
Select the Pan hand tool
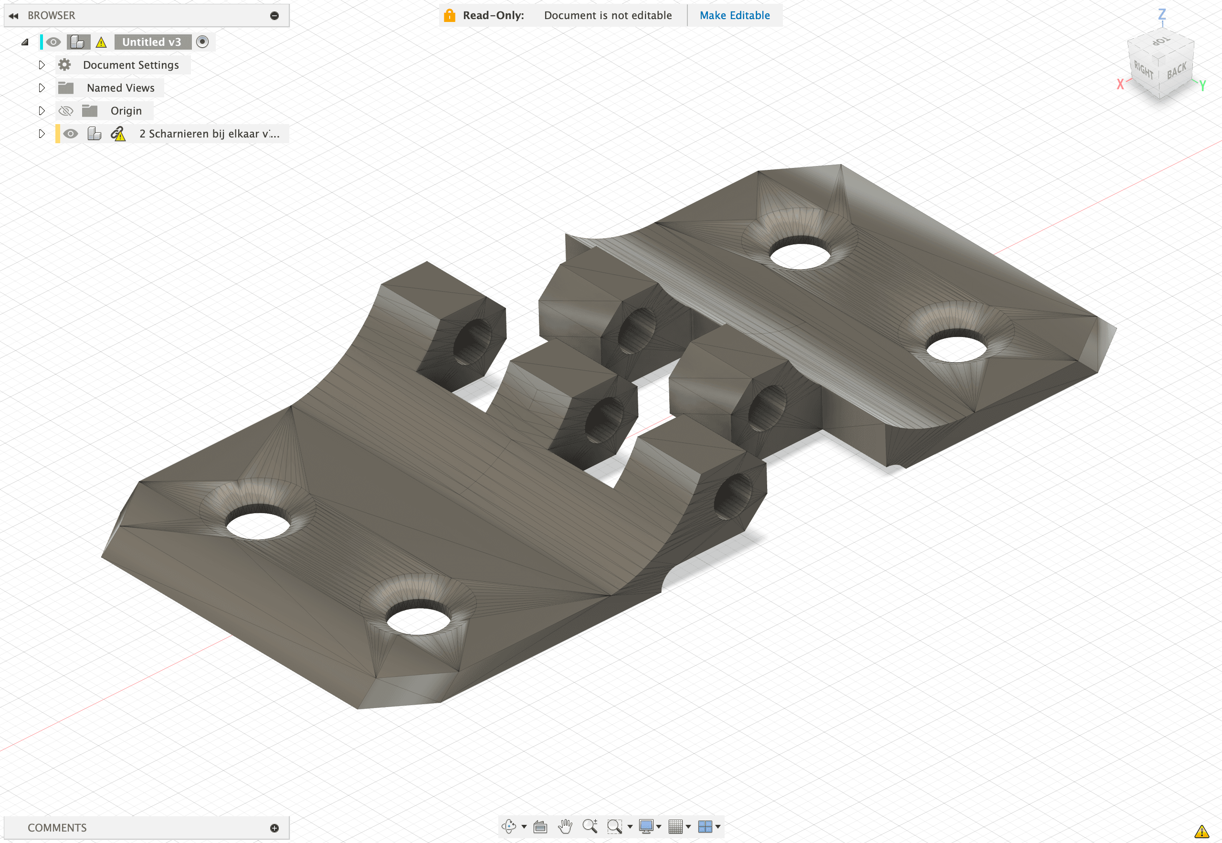(565, 826)
